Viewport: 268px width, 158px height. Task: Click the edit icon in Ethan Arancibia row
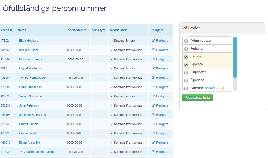click(153, 143)
